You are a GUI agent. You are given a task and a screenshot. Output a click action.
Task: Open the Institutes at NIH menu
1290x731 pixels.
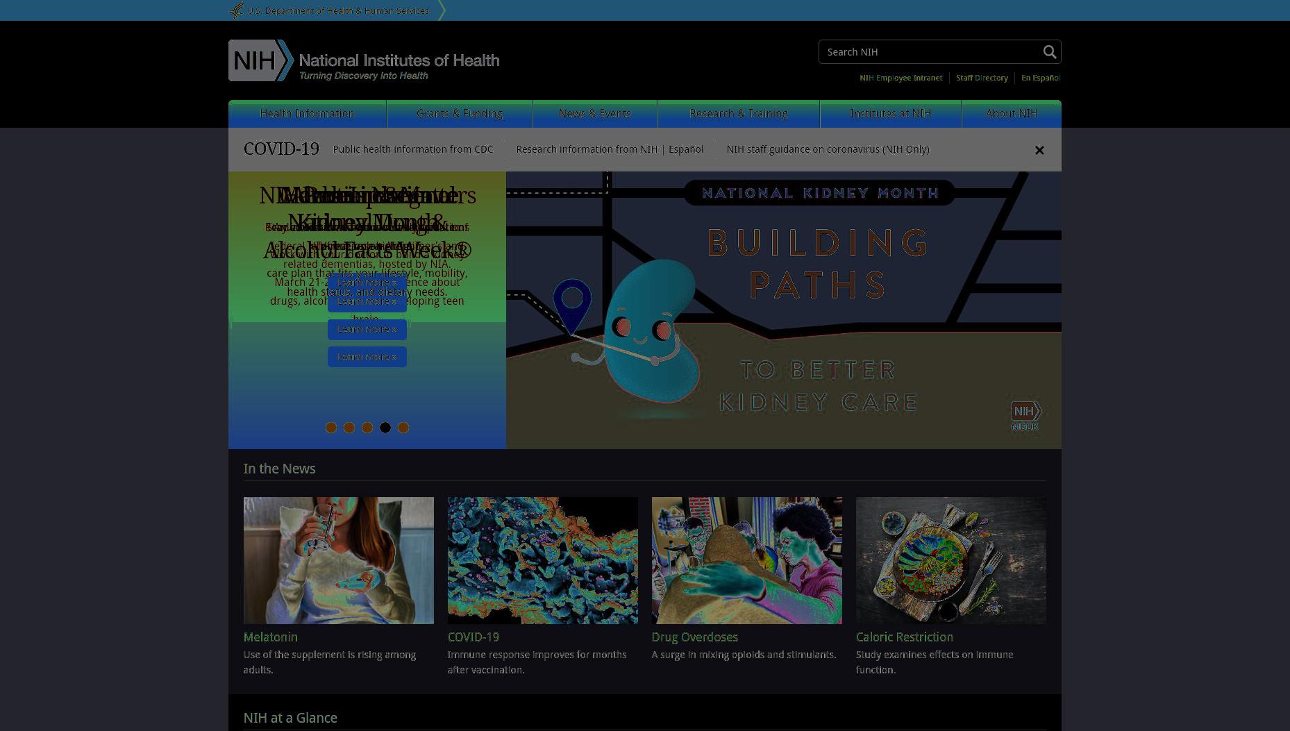(x=891, y=114)
